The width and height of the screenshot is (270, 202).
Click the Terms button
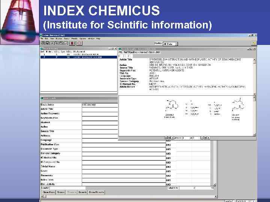61,192
